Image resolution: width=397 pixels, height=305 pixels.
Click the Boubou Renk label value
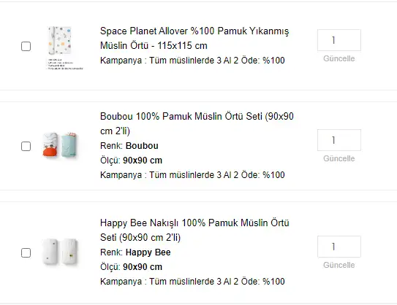click(142, 146)
